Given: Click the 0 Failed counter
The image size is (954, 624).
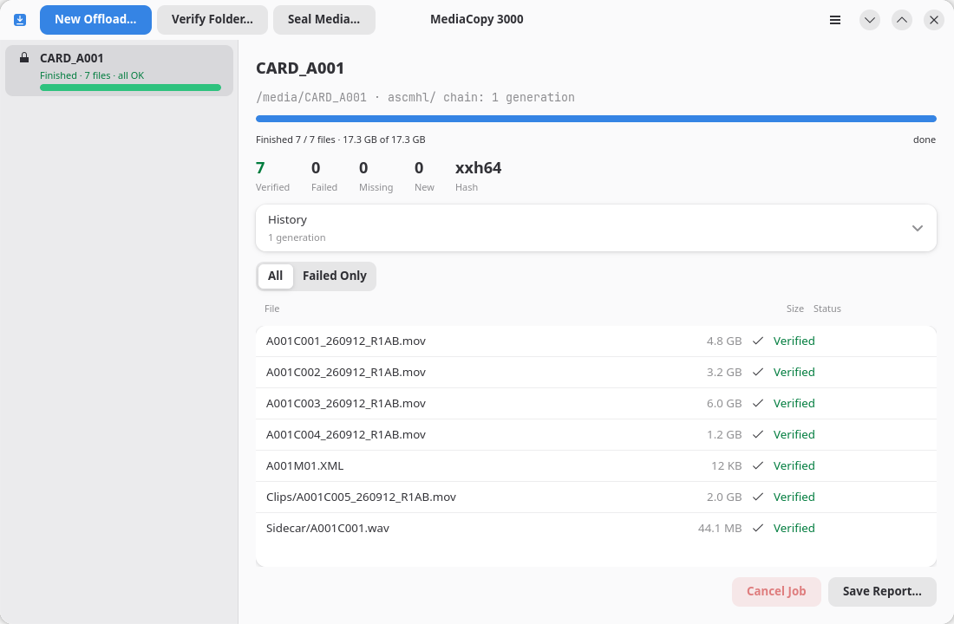Looking at the screenshot, I should click(324, 176).
